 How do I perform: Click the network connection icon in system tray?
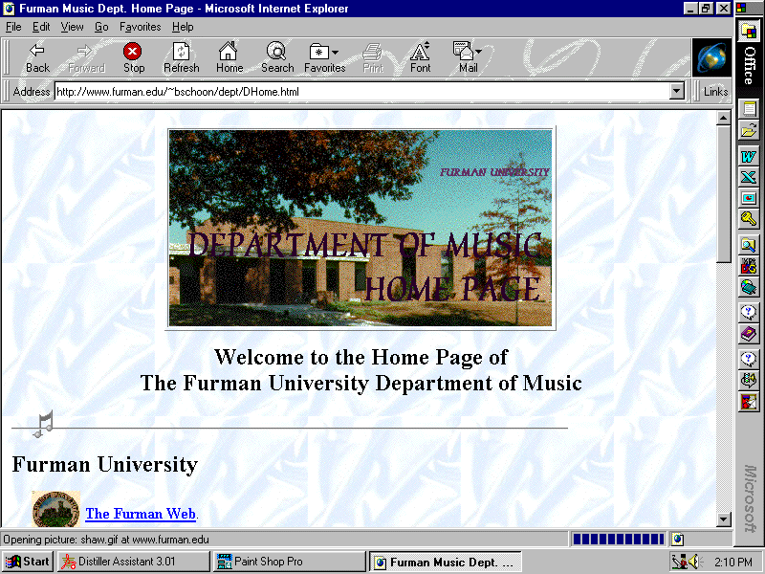[x=679, y=562]
